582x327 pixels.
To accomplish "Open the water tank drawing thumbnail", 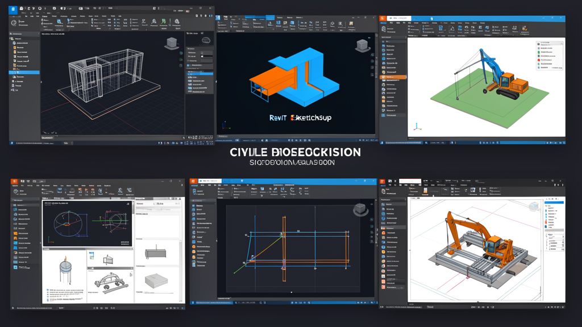I will click(x=65, y=269).
